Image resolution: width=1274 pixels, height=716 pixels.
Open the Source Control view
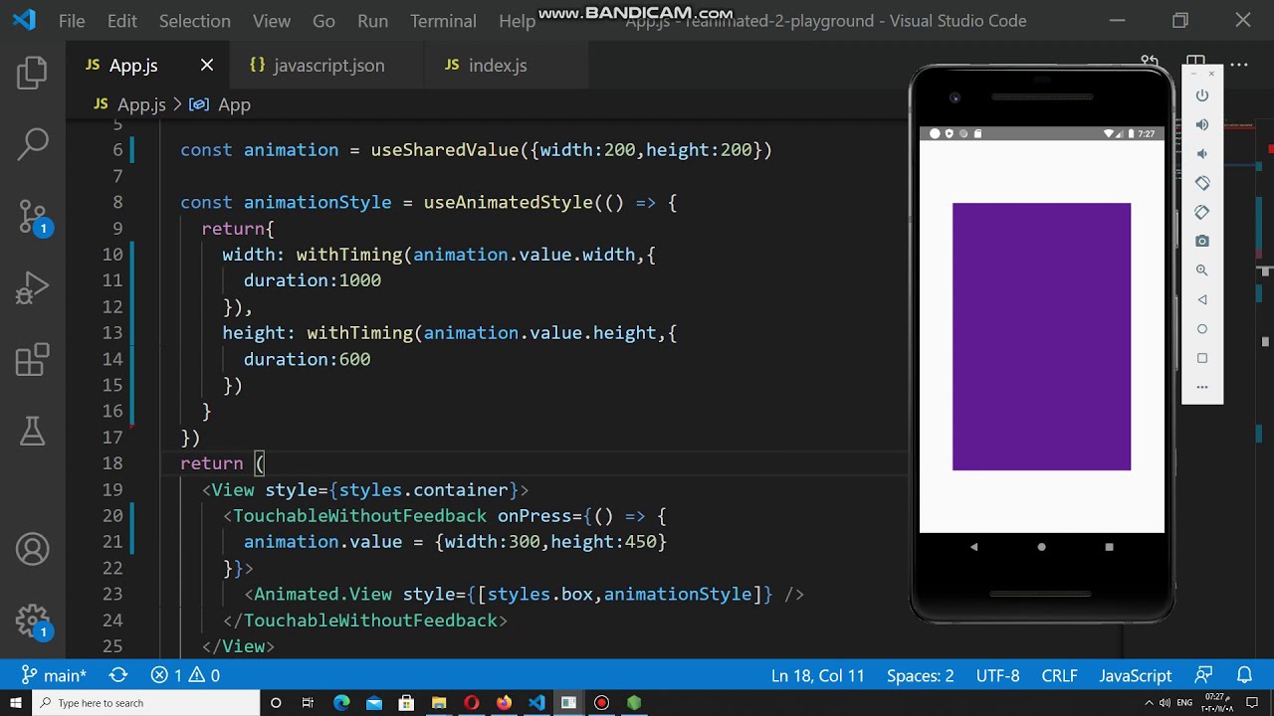[33, 217]
